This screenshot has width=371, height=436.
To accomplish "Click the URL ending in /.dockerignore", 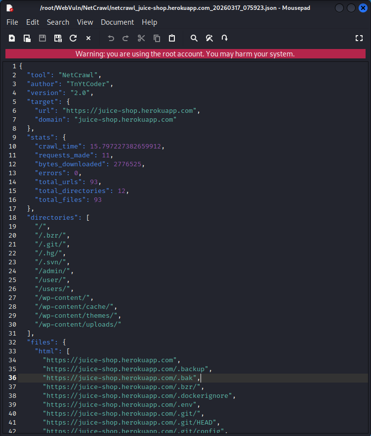I will coord(139,395).
